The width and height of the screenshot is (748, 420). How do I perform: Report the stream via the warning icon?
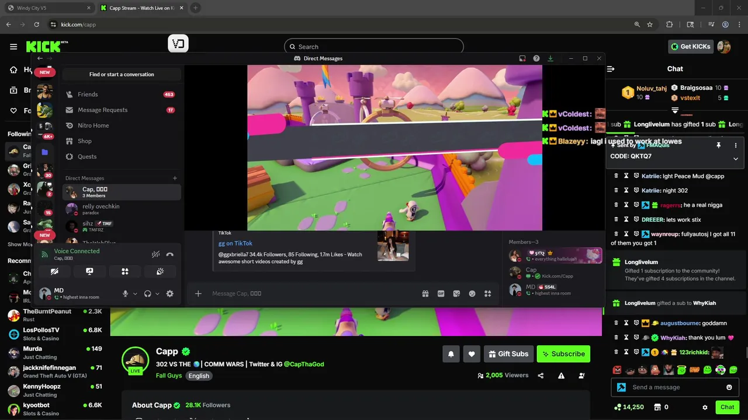[561, 376]
